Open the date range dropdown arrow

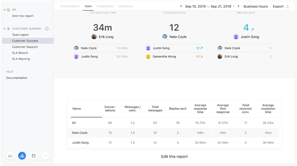point(233,6)
